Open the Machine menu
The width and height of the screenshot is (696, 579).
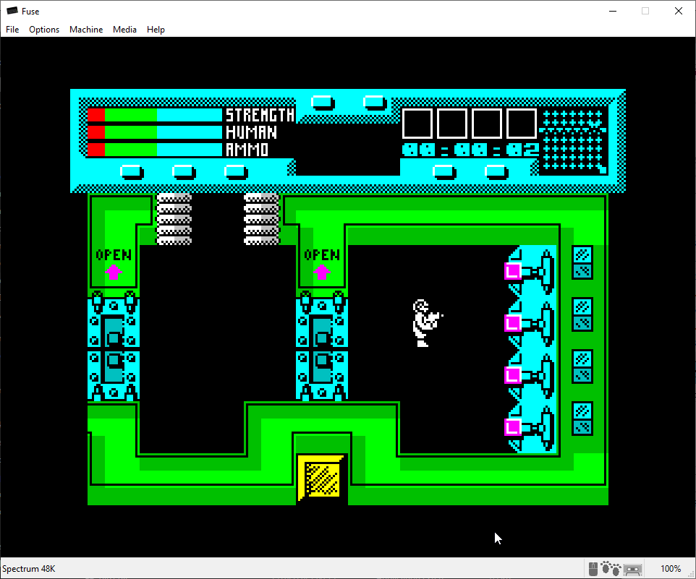click(x=86, y=29)
